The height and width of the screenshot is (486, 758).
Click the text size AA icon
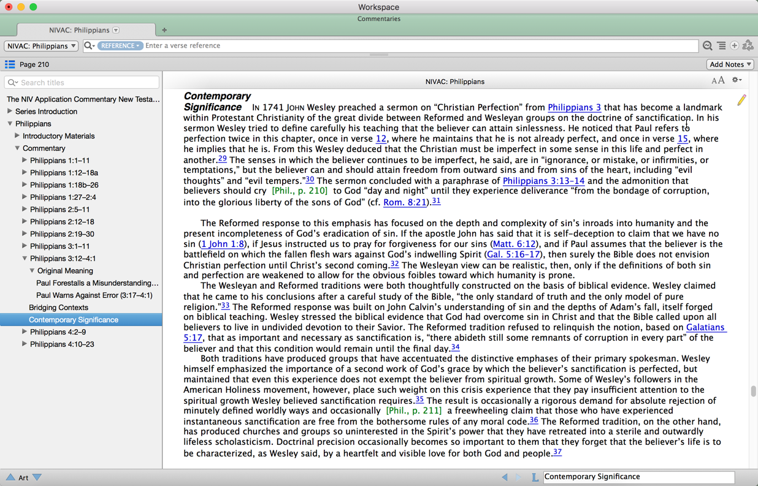pyautogui.click(x=718, y=81)
